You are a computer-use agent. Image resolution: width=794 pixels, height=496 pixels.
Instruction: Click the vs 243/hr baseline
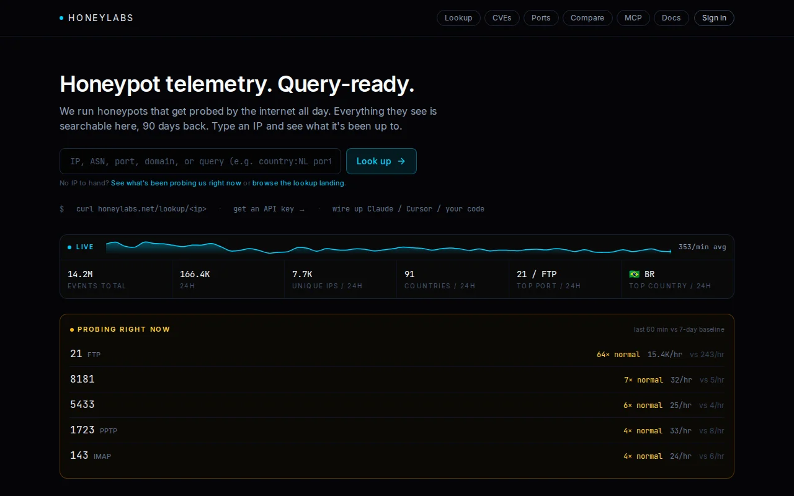click(x=707, y=355)
